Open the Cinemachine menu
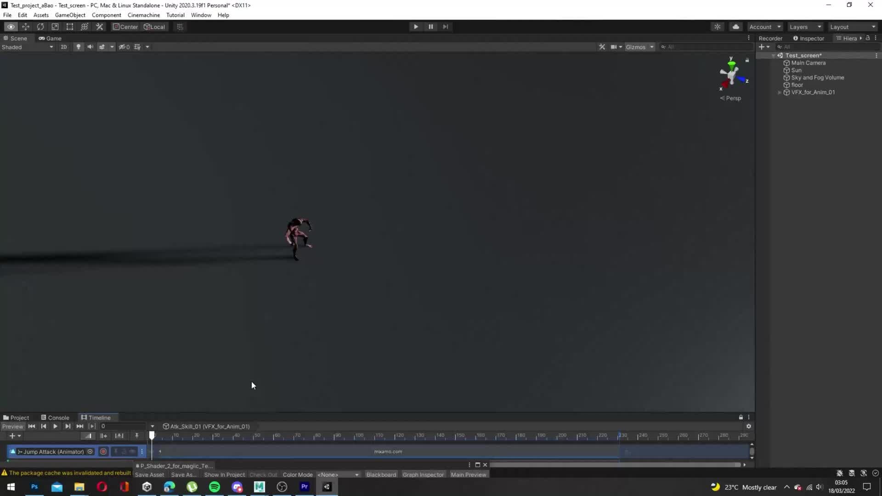Screen dimensions: 882x496 (x=143, y=15)
